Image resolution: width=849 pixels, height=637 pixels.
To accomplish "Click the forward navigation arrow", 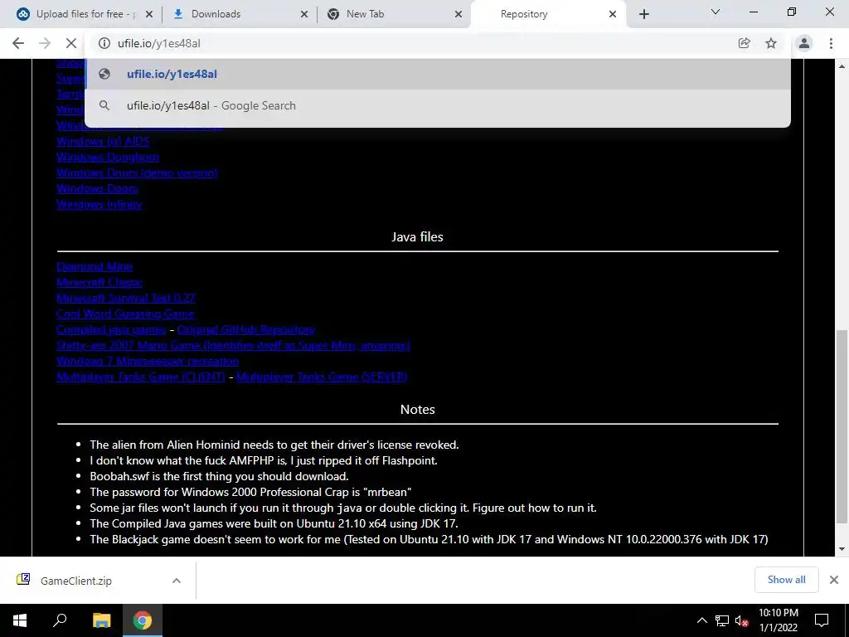I will [x=45, y=43].
